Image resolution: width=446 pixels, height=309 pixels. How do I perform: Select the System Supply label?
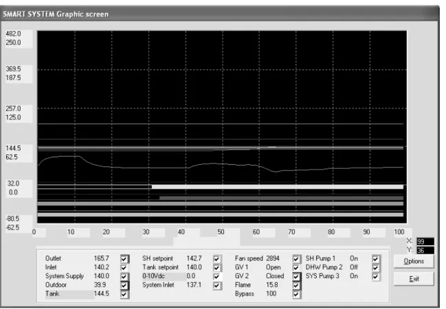point(65,276)
